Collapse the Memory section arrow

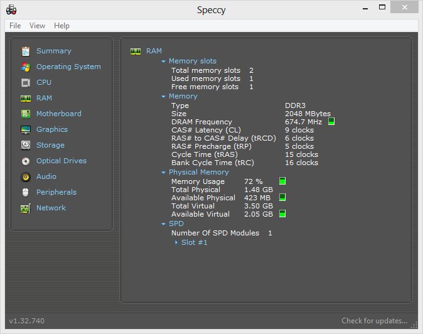pyautogui.click(x=163, y=97)
